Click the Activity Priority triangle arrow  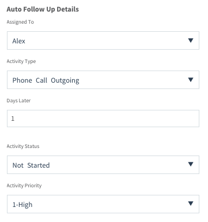(x=191, y=203)
